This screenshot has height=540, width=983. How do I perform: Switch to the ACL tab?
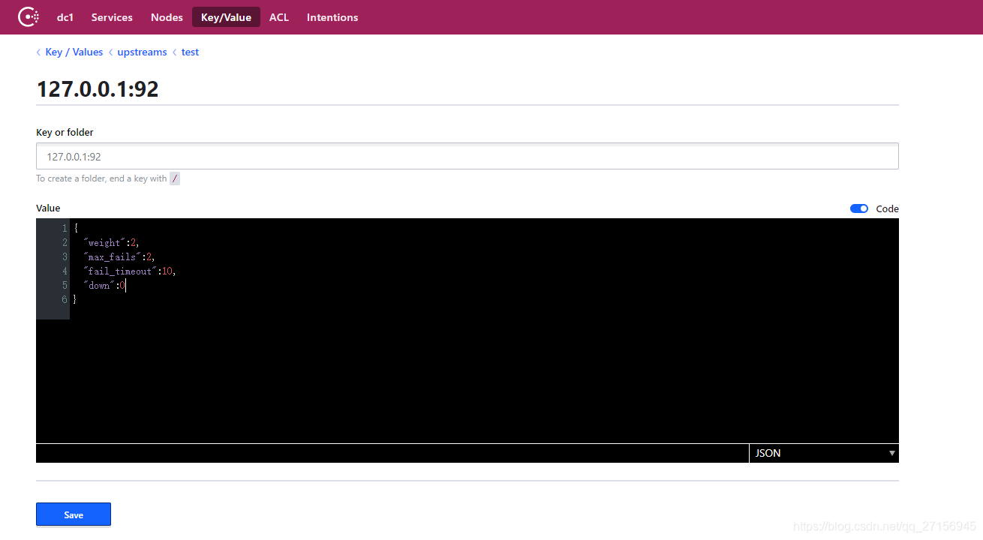[279, 17]
